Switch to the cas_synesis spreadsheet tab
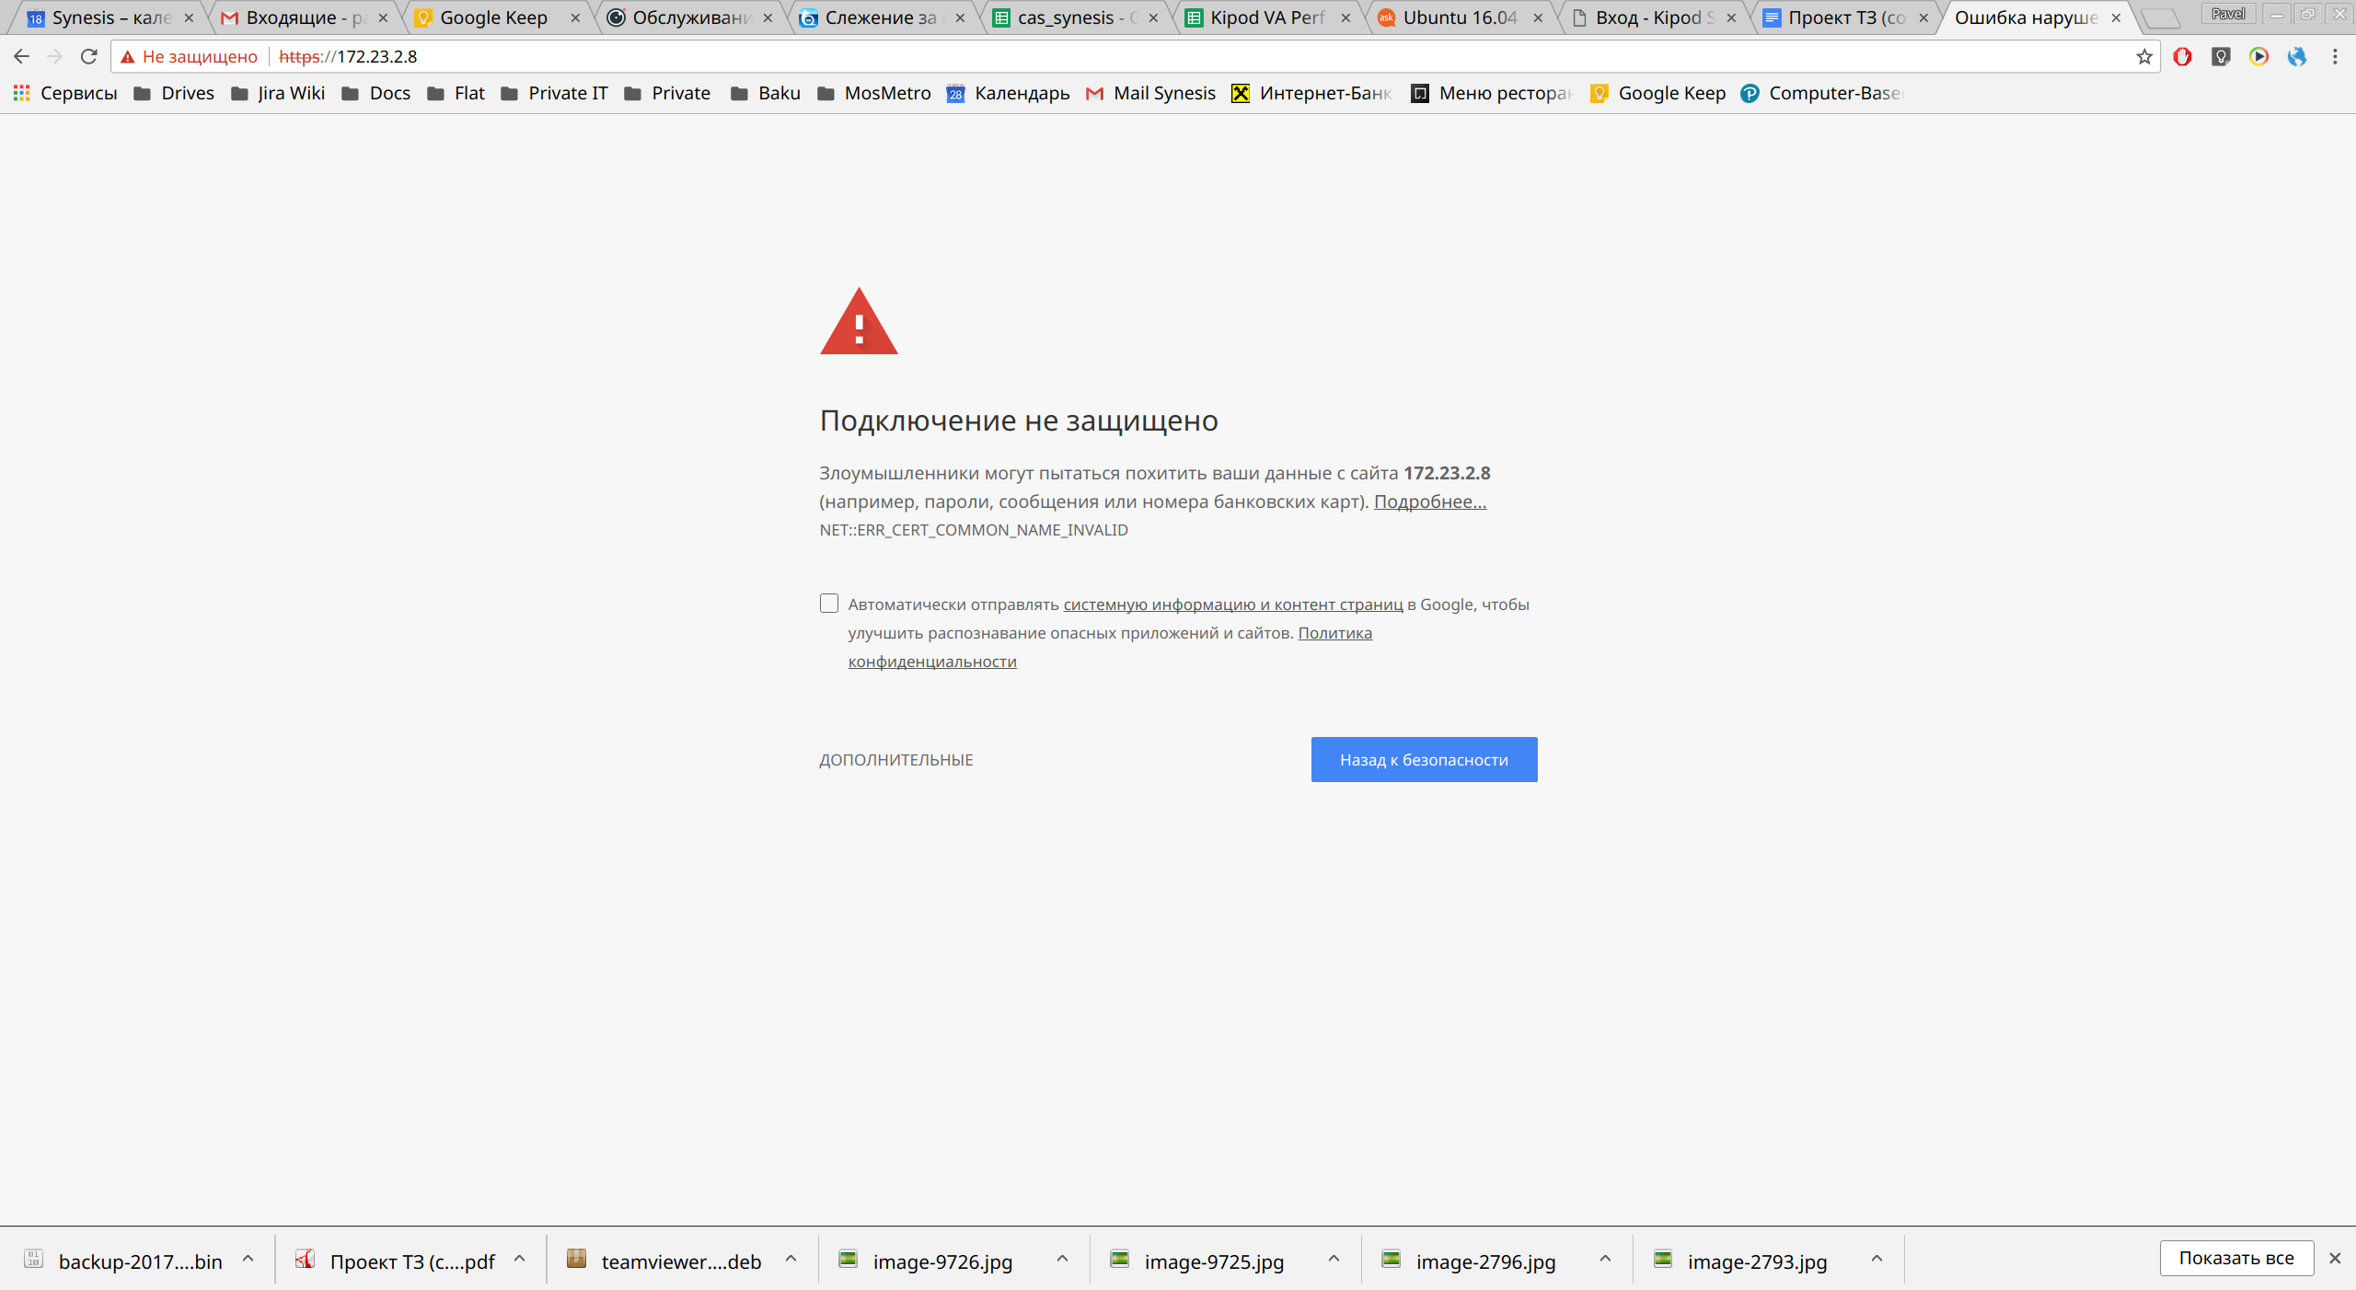This screenshot has height=1290, width=2356. coord(1075,17)
